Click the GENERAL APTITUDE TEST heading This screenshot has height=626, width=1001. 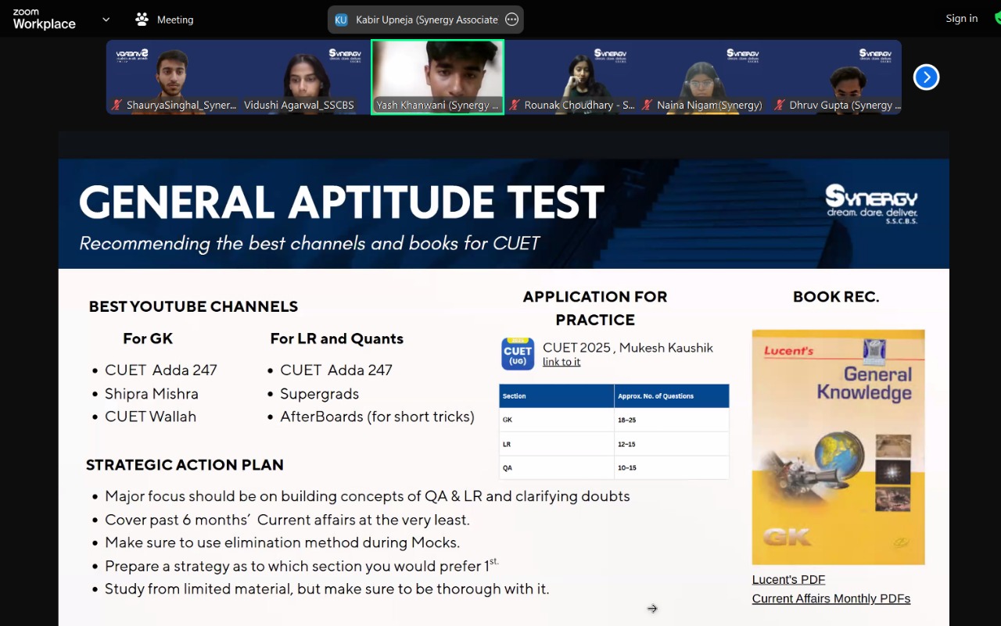(342, 202)
